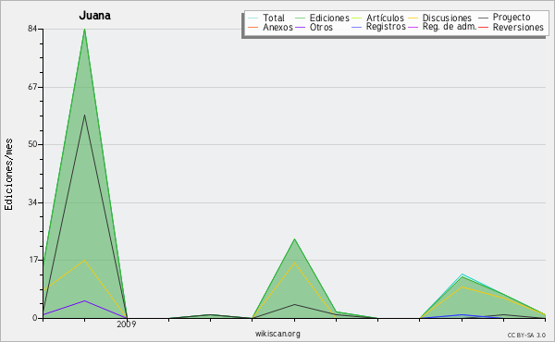Image resolution: width=555 pixels, height=342 pixels.
Task: Click the Ediciones legend entry
Action: click(329, 18)
